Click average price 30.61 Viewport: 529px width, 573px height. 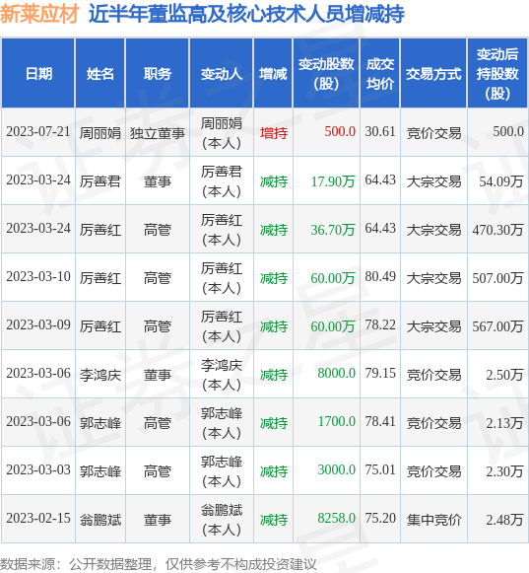(x=380, y=131)
